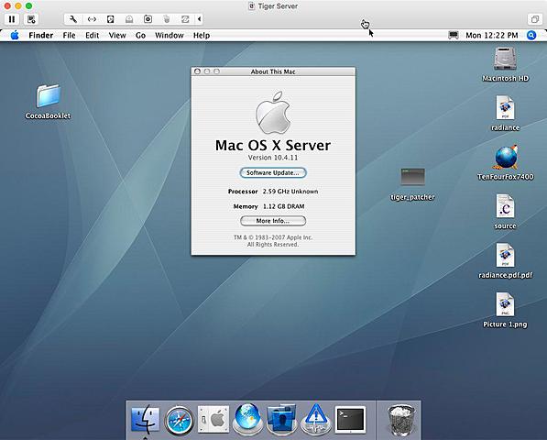Open the Go menu
This screenshot has width=547, height=440.
coord(140,35)
